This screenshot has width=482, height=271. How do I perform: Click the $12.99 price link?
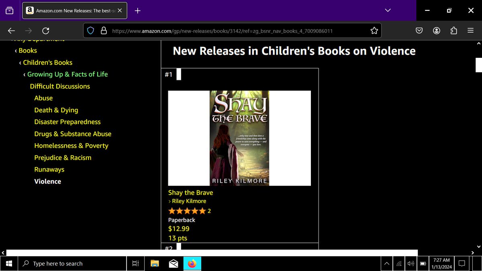pyautogui.click(x=179, y=229)
